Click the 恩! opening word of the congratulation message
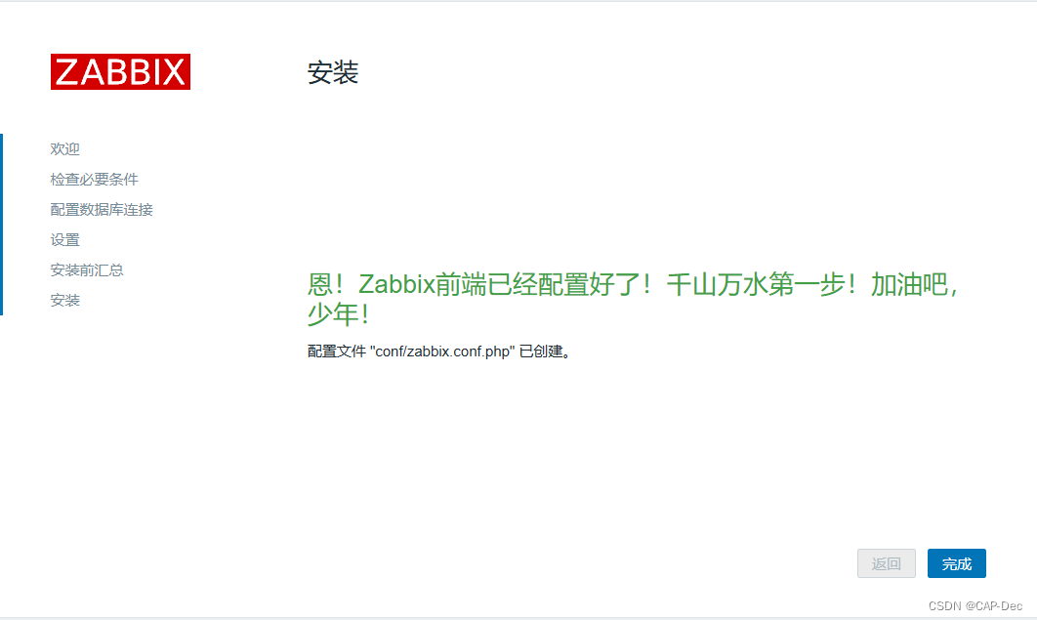Viewport: 1037px width, 620px height. pyautogui.click(x=325, y=284)
